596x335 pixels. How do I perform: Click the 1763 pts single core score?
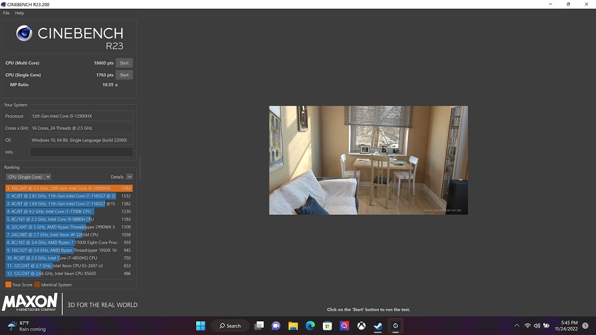105,75
